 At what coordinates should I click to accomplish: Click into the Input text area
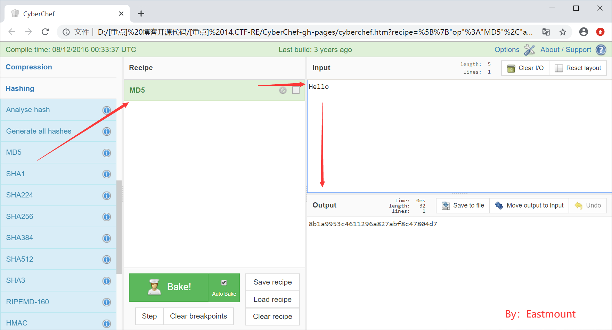(x=459, y=136)
